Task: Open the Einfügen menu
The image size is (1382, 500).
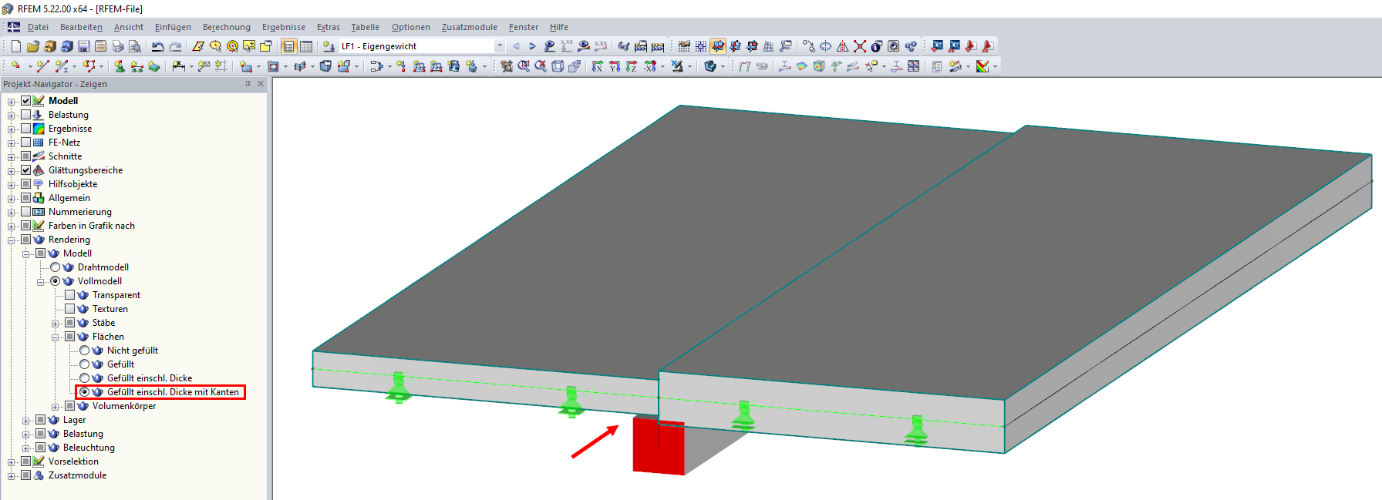Action: [173, 27]
